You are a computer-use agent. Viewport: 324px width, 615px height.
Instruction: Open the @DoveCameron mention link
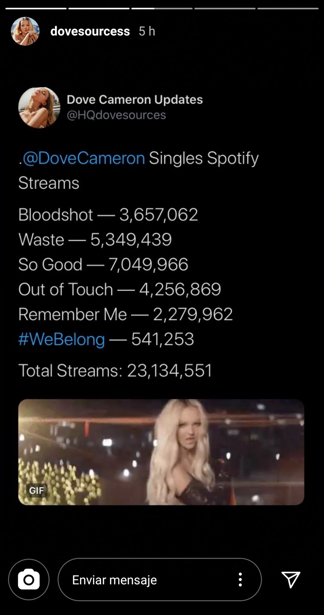pyautogui.click(x=84, y=158)
